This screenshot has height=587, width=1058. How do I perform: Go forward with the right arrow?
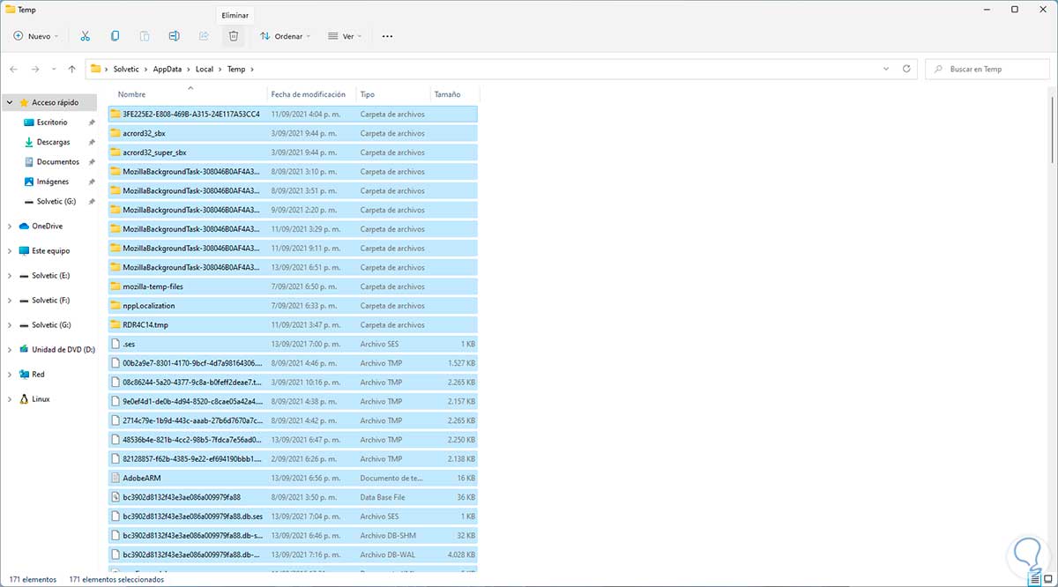pos(34,69)
